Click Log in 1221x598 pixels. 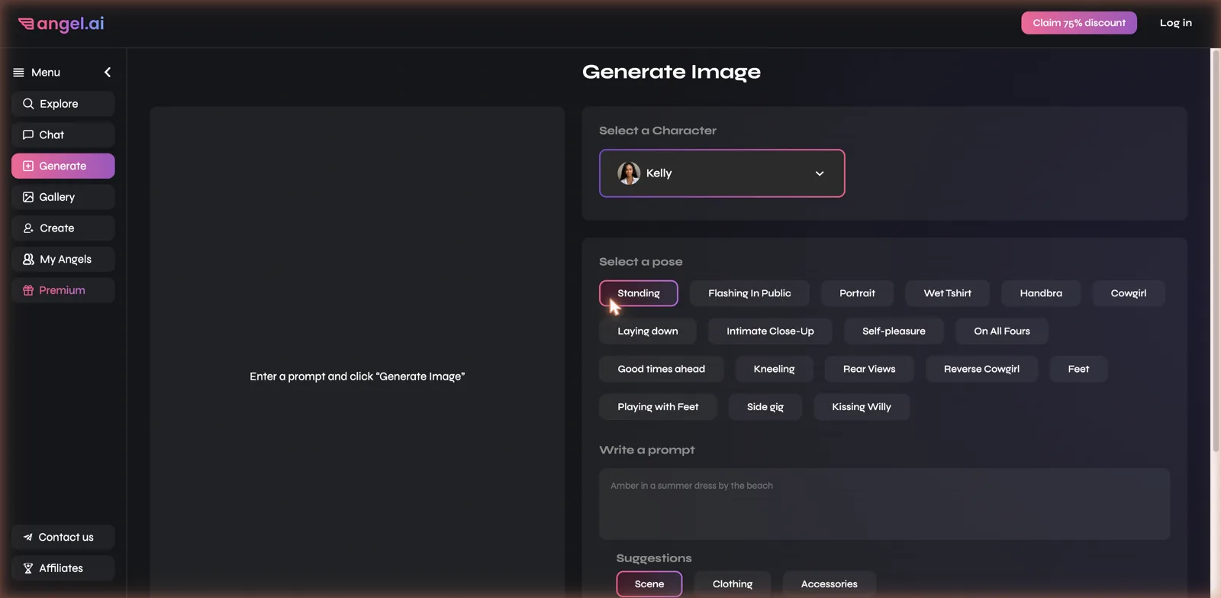tap(1175, 23)
